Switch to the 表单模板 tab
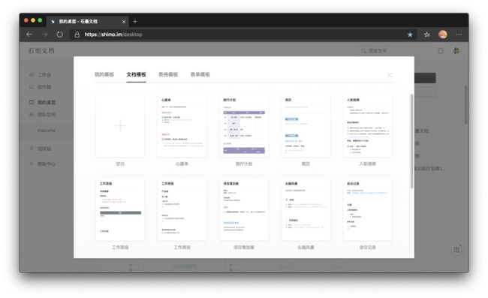 200,74
